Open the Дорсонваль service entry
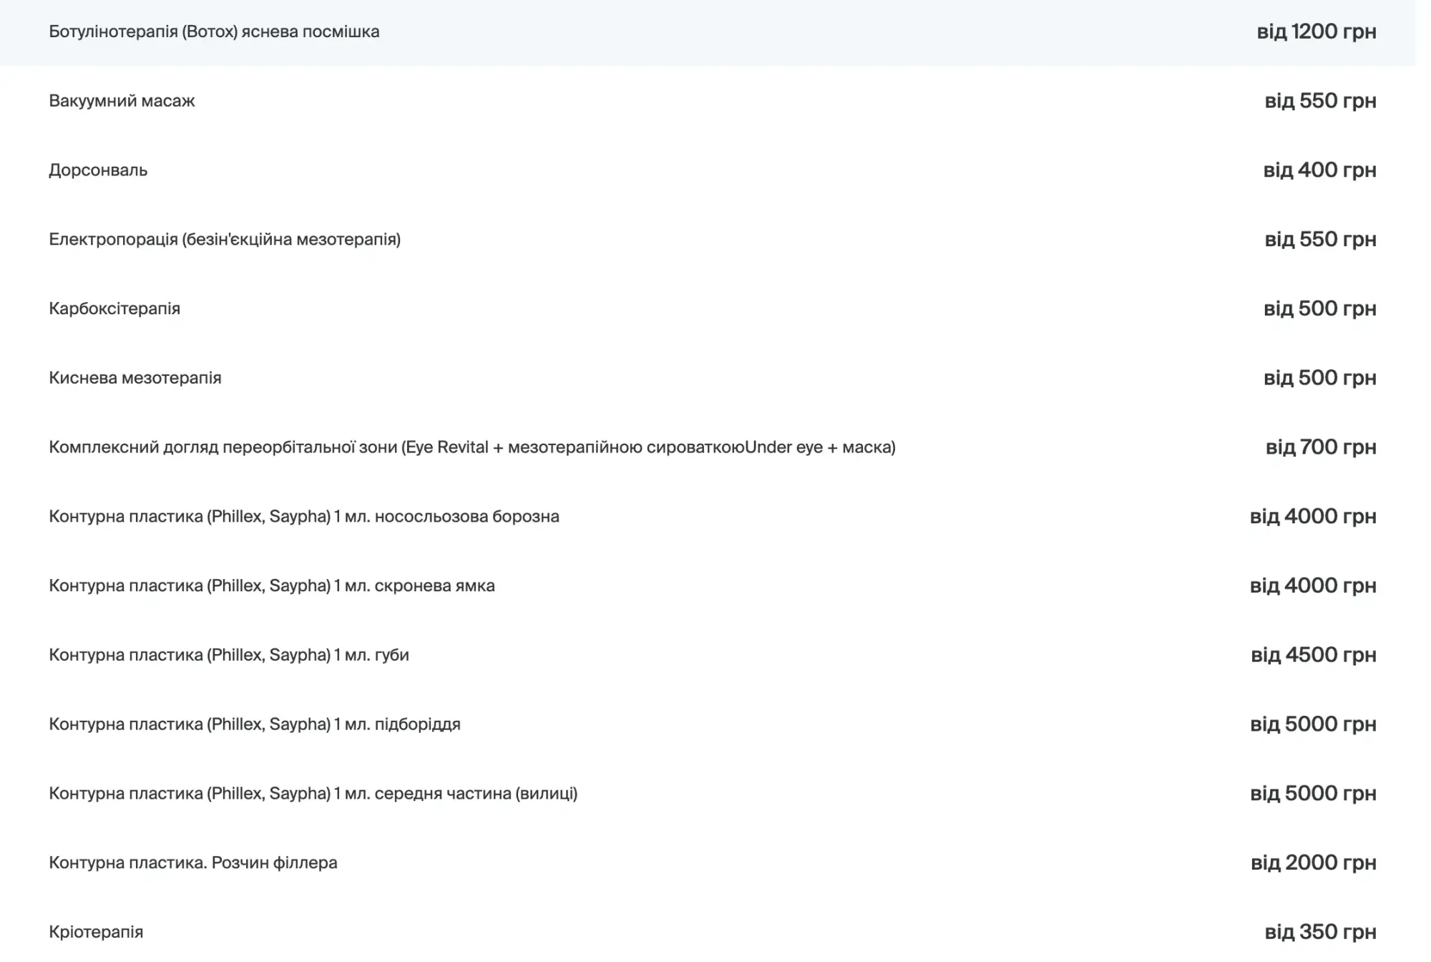Viewport: 1431px width, 962px height. (x=98, y=170)
